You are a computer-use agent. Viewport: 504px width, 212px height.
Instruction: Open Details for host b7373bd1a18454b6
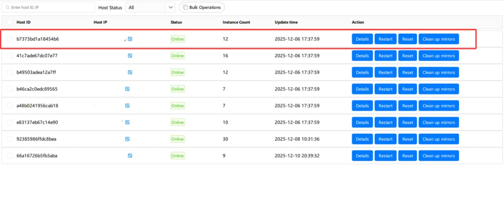click(x=362, y=39)
